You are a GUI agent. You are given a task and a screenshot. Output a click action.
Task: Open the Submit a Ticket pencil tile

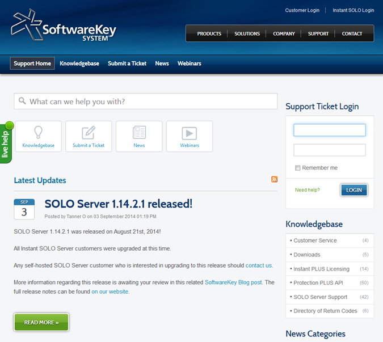pos(89,137)
